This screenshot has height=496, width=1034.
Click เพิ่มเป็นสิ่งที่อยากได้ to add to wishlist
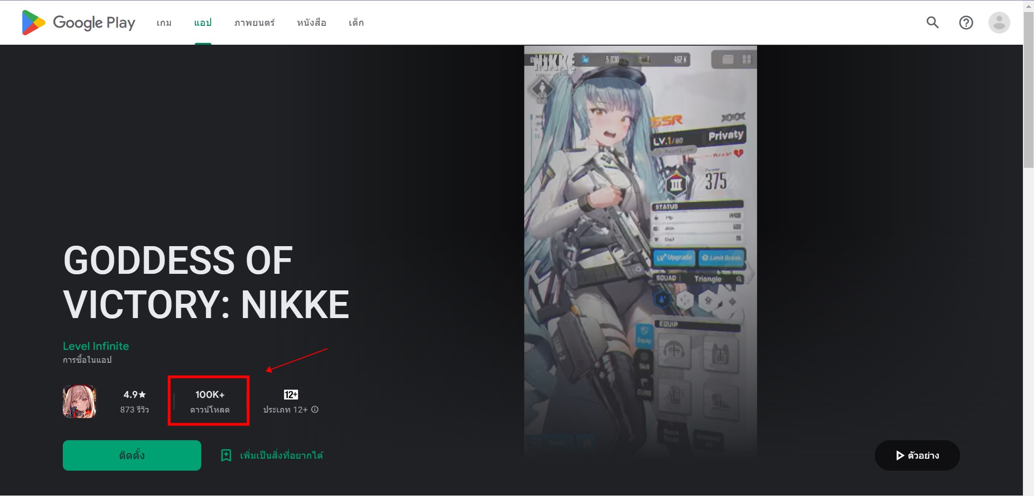click(x=282, y=455)
